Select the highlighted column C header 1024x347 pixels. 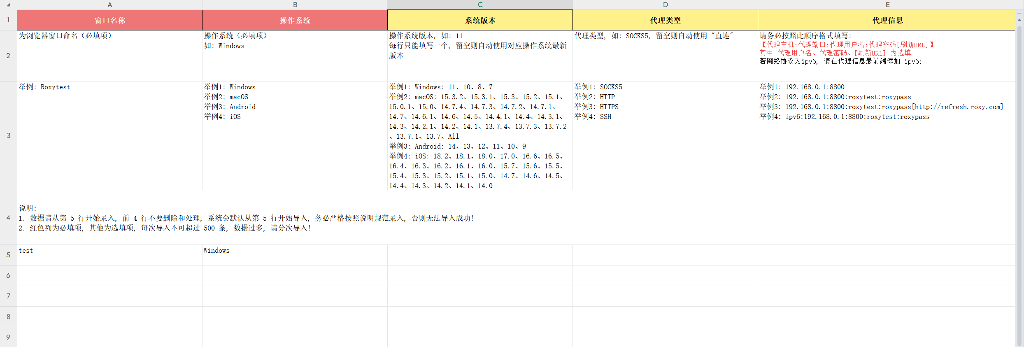click(x=480, y=5)
